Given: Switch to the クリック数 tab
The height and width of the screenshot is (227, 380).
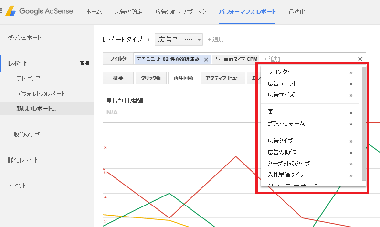Looking at the screenshot, I should pos(151,78).
